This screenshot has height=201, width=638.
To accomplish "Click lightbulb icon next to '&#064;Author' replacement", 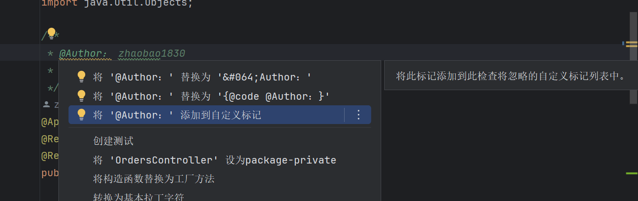I will 81,76.
